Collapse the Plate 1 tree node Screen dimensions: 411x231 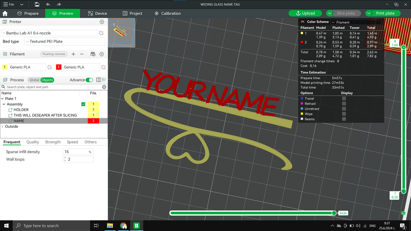(x=3, y=99)
